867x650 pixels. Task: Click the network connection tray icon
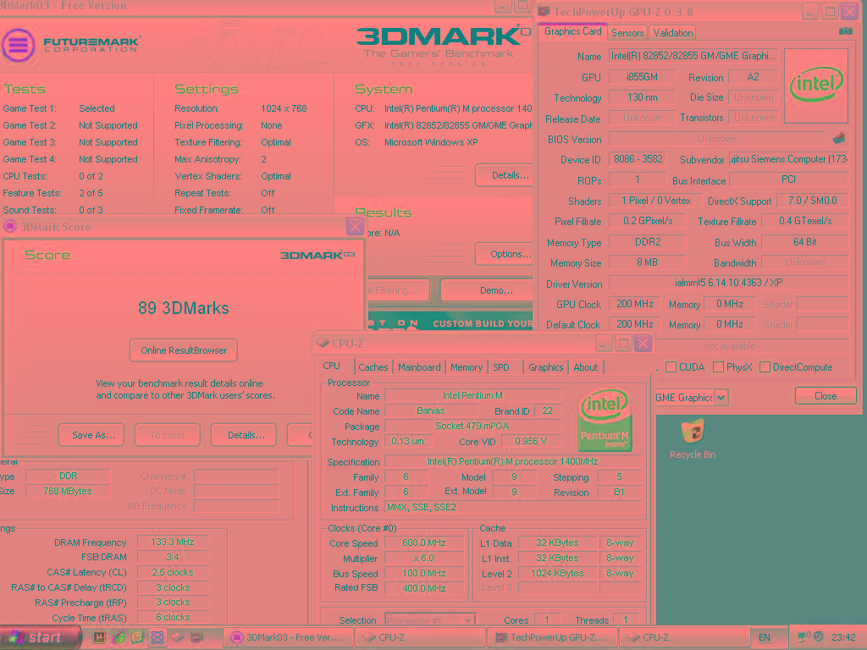click(x=804, y=637)
